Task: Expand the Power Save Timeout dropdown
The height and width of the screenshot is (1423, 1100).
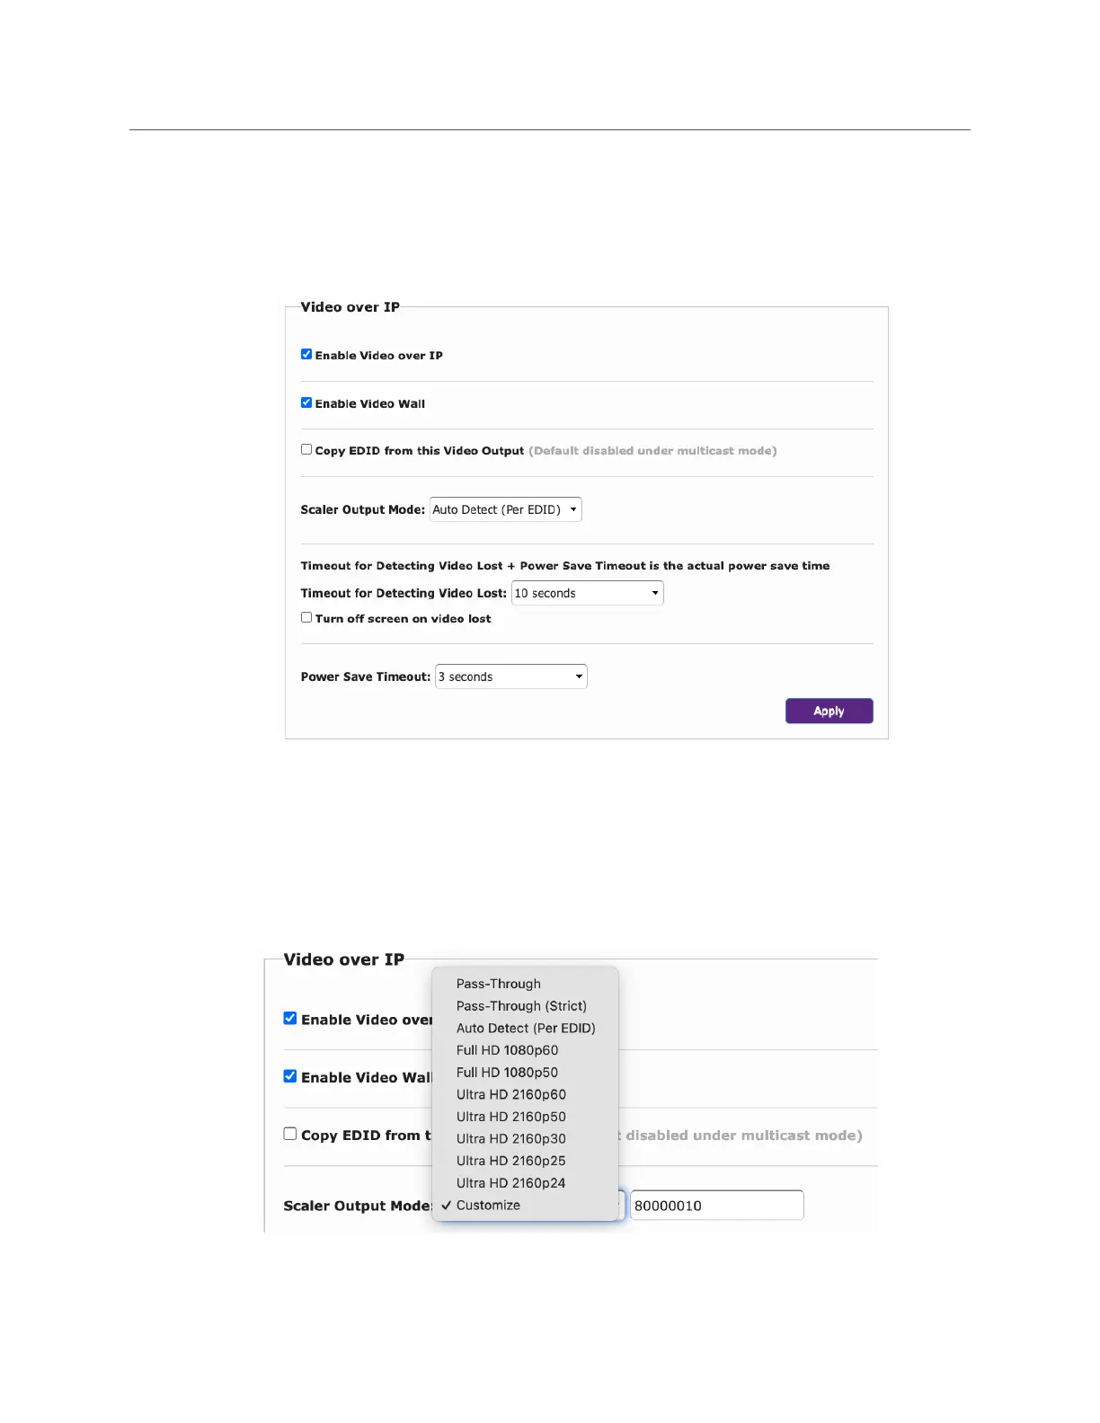Action: coord(510,676)
